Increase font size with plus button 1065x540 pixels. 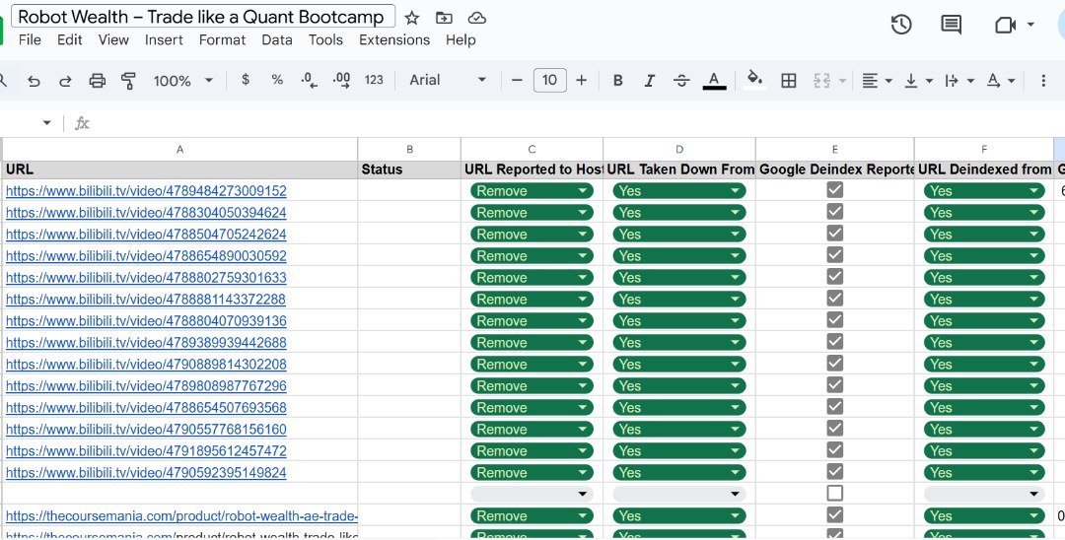[582, 80]
